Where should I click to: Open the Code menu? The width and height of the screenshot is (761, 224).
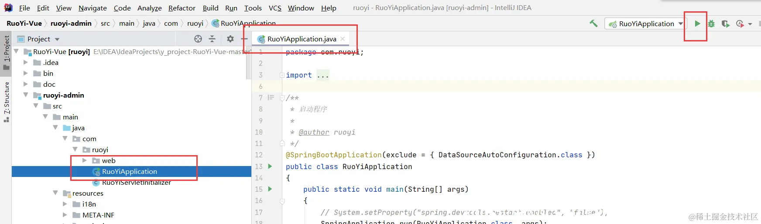pyautogui.click(x=122, y=8)
